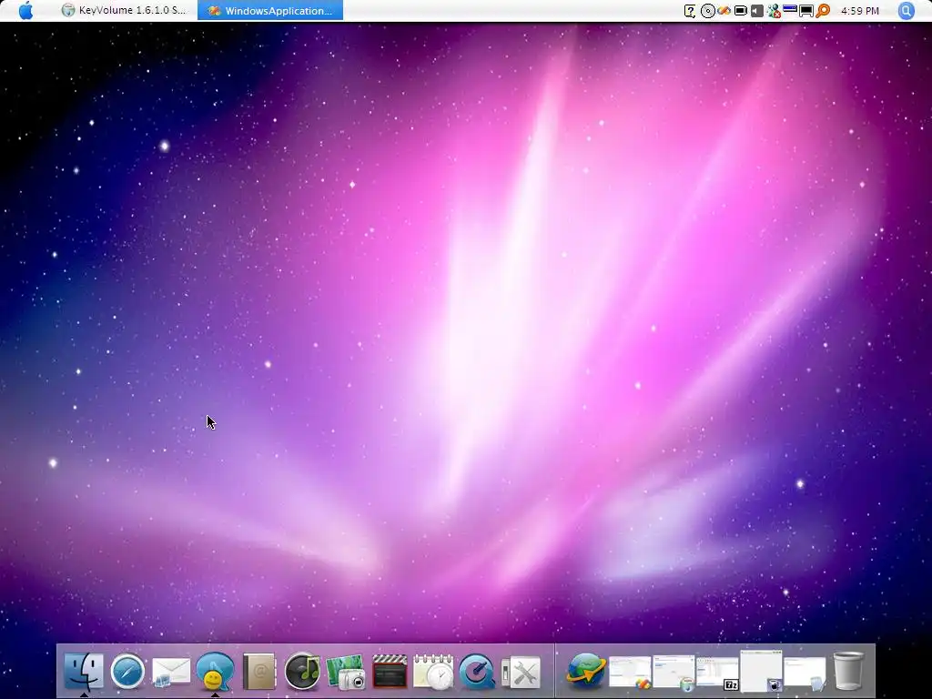This screenshot has height=699, width=932.
Task: Restore minimized window with 7z badge
Action: click(x=717, y=674)
